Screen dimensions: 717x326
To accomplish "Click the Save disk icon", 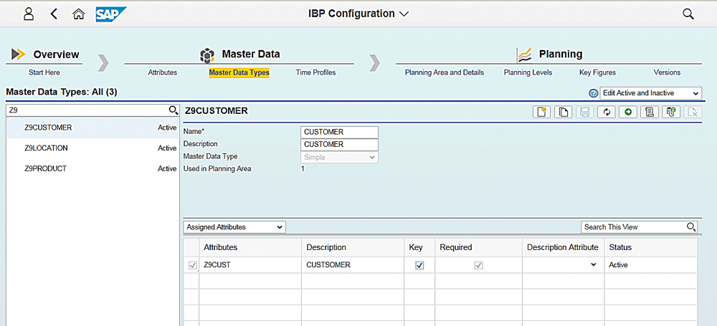I will coord(584,112).
